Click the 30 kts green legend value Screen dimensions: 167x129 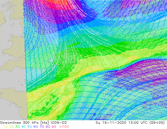17,127
